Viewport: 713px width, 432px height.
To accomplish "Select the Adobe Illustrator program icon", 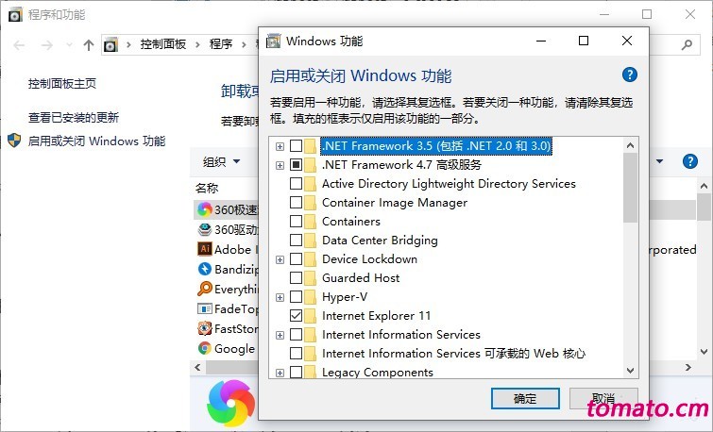I will (x=205, y=249).
